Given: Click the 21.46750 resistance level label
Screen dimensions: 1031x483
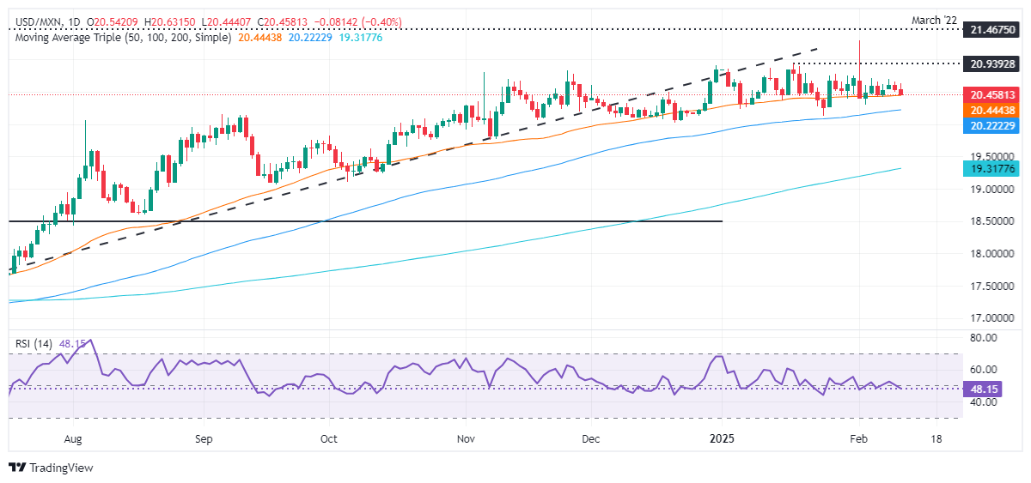Looking at the screenshot, I should click(x=993, y=29).
